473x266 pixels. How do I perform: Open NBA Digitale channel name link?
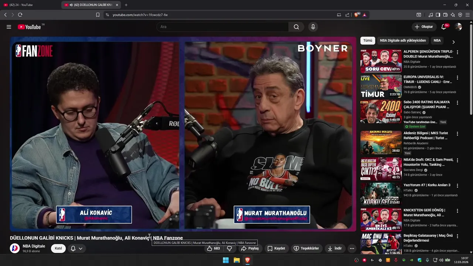click(34, 246)
